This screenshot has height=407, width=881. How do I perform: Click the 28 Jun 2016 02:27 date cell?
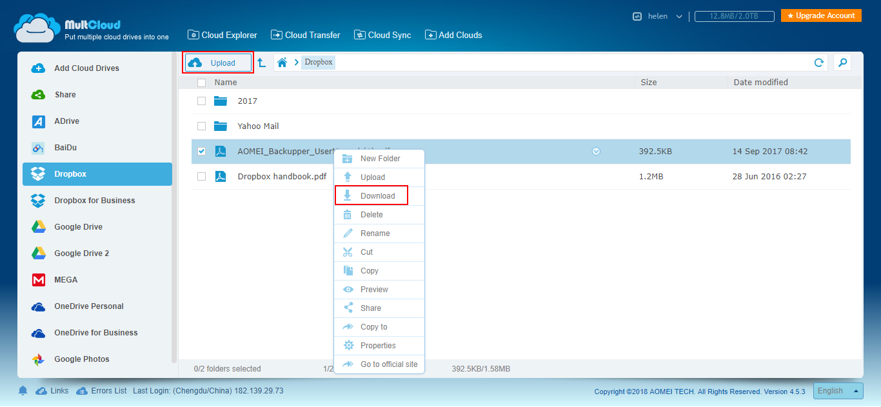[769, 177]
